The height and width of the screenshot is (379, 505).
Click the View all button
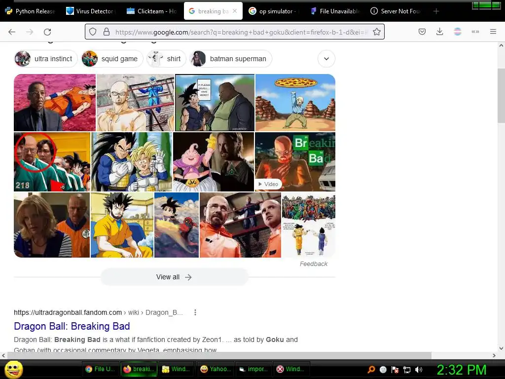(174, 277)
